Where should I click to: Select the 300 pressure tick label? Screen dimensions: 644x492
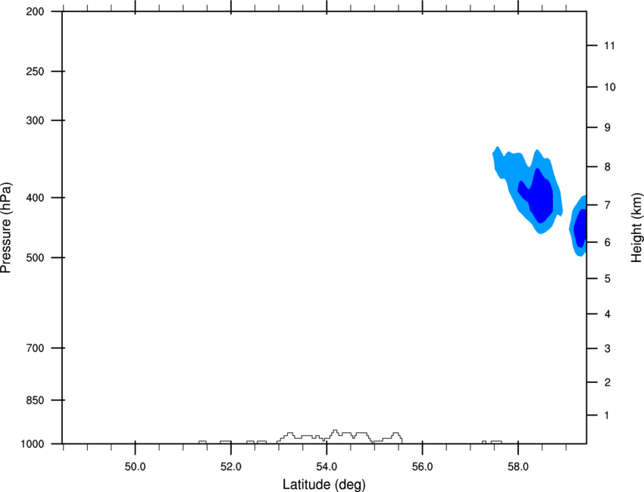[x=35, y=120]
